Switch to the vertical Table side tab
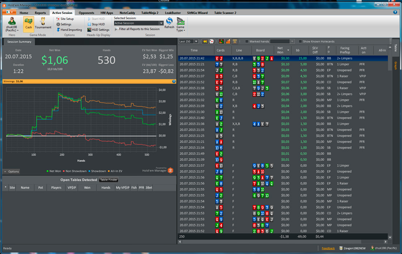This screenshot has height=254, width=402. [x=395, y=48]
